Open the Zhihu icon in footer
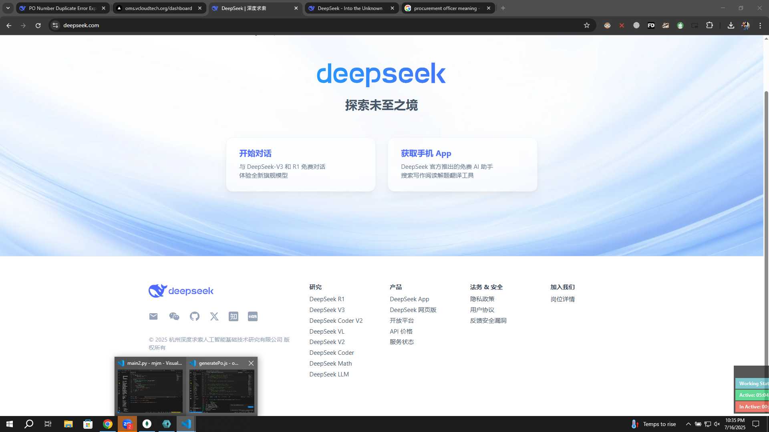Image resolution: width=769 pixels, height=432 pixels. tap(234, 316)
